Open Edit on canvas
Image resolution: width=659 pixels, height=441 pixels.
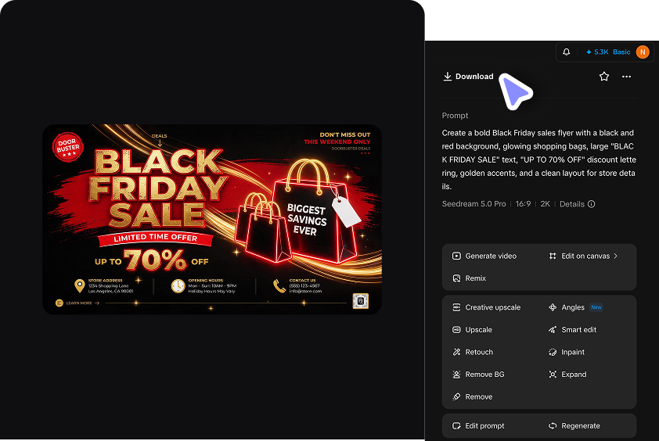pyautogui.click(x=583, y=256)
